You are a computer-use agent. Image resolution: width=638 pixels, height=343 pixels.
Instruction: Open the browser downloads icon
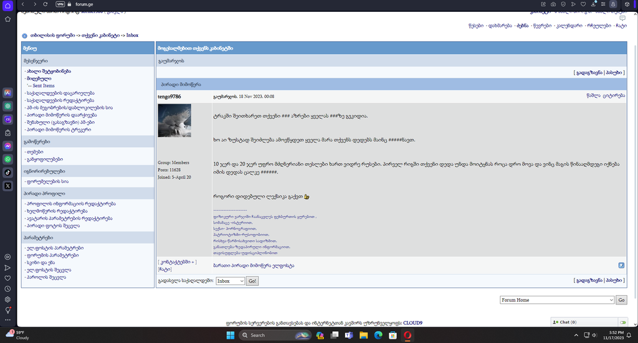click(x=593, y=4)
